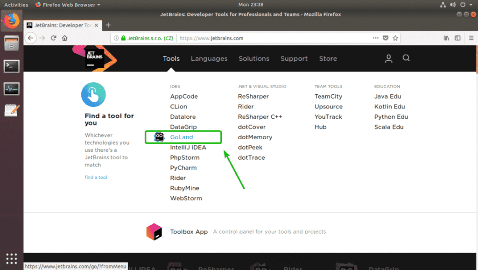
Task: Open the ReSharper C++ link
Action: pyautogui.click(x=260, y=116)
